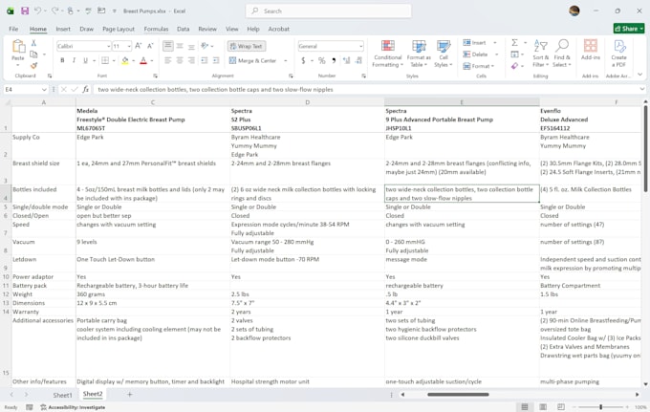Toggle Top Align vertical alignment
This screenshot has height=412, width=650.
click(168, 46)
